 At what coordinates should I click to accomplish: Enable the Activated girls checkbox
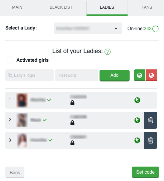(x=9, y=60)
